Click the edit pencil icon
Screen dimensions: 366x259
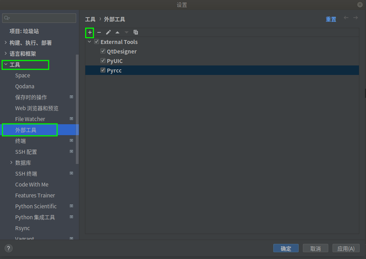(x=108, y=32)
